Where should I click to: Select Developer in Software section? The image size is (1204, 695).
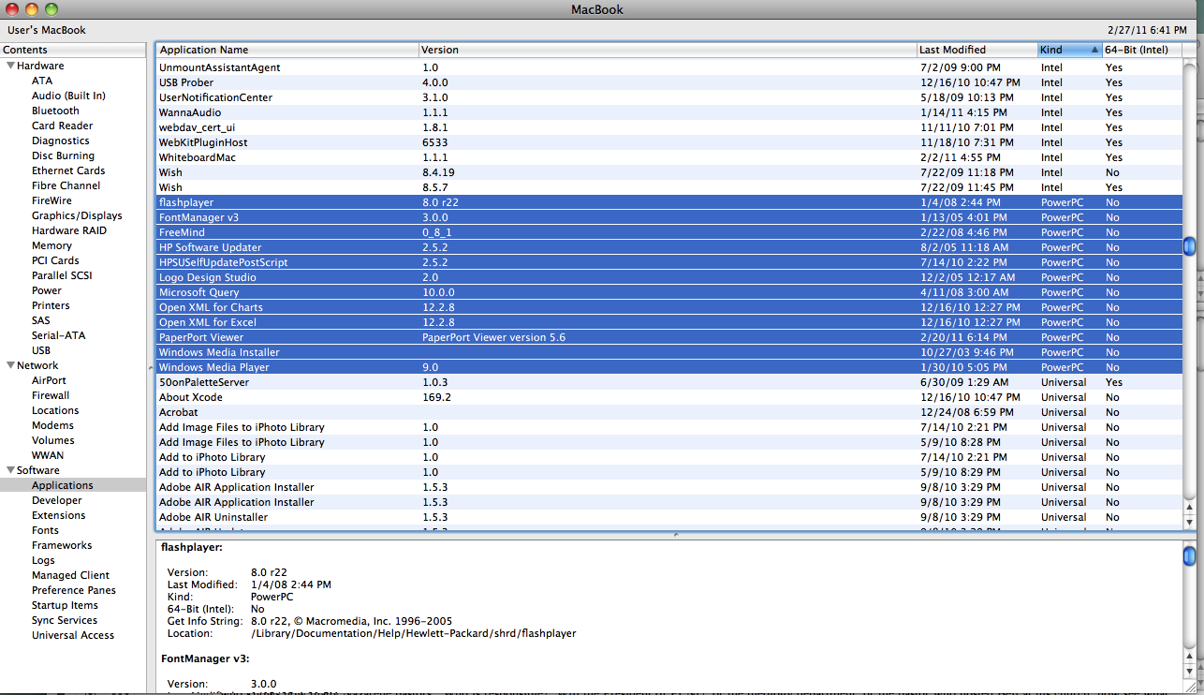(x=56, y=500)
